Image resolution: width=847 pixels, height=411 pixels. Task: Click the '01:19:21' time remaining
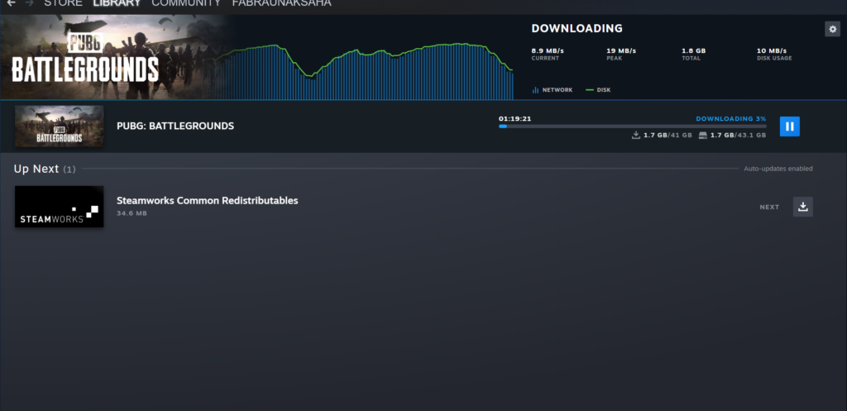(x=514, y=119)
